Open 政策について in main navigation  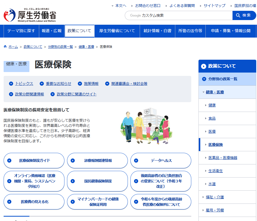[x=79, y=31]
